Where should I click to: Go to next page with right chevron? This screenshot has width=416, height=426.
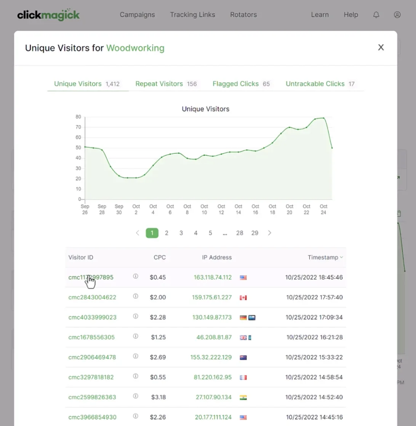(x=270, y=233)
